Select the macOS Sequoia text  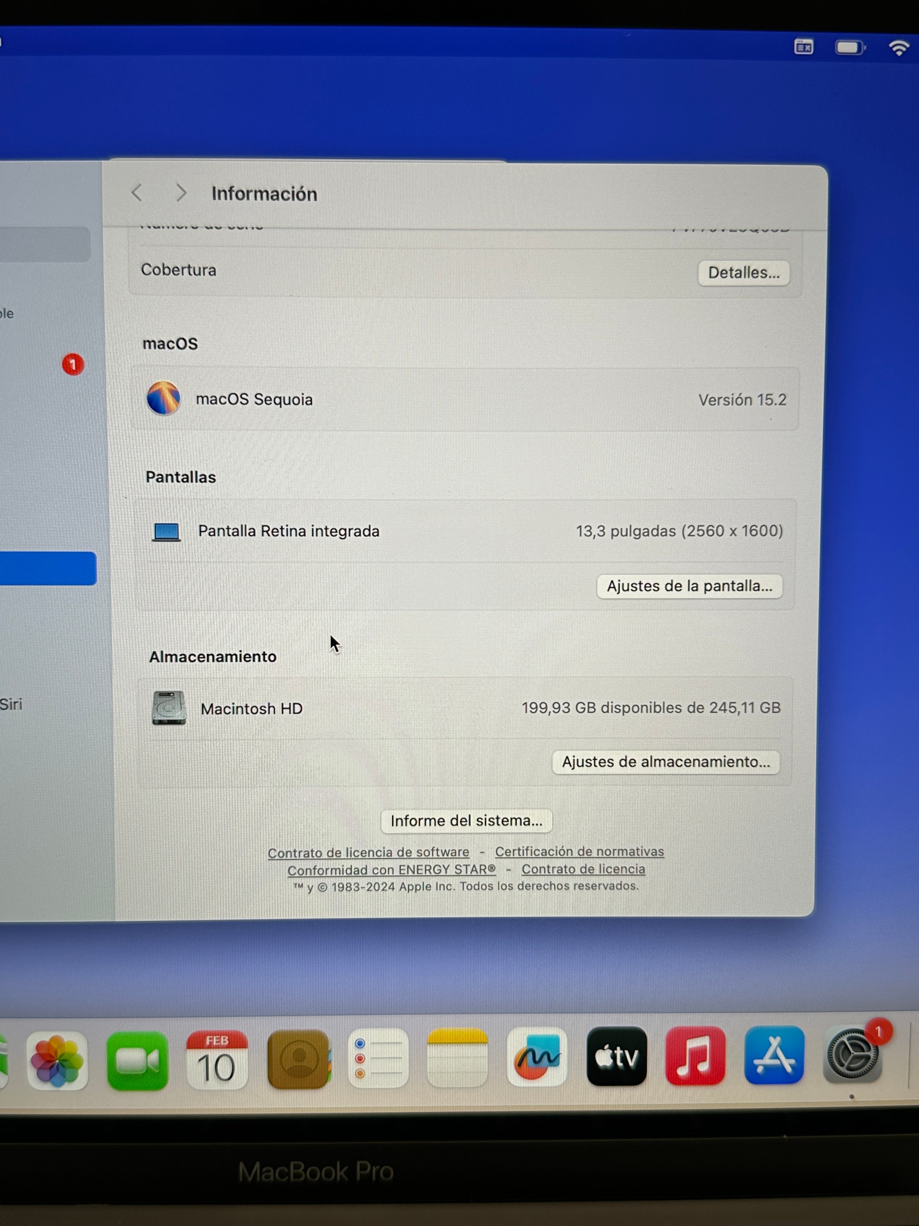[254, 399]
